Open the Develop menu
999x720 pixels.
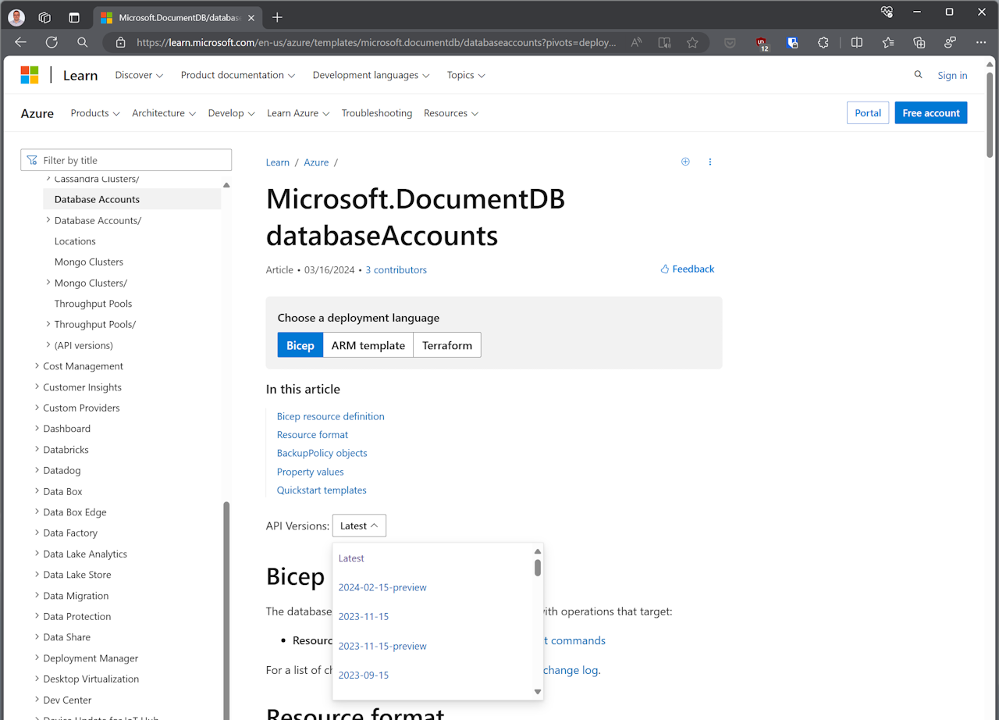232,113
